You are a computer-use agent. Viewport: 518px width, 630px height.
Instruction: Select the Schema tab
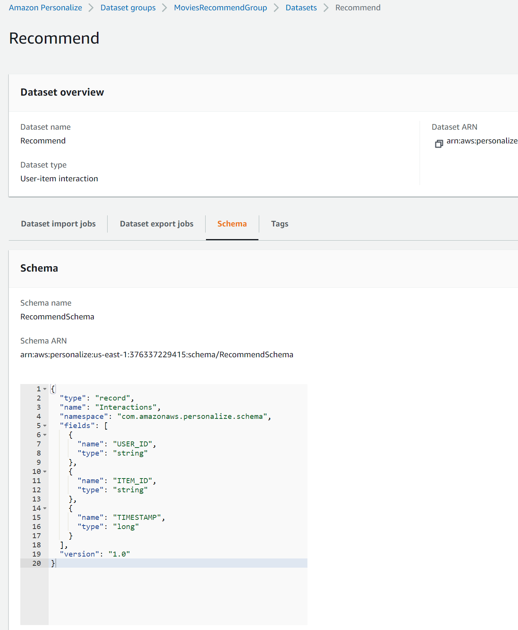pos(232,224)
